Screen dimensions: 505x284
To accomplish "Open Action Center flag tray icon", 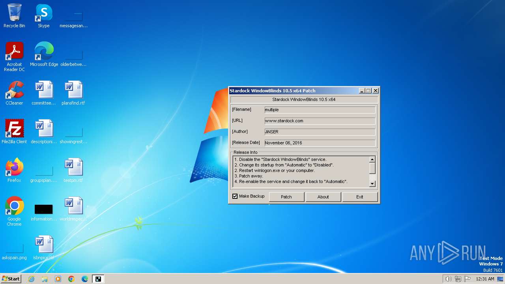I will (x=468, y=279).
